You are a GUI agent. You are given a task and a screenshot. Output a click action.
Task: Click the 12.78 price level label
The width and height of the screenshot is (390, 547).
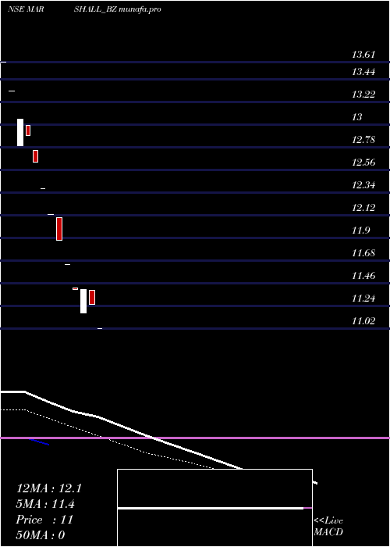(x=363, y=140)
